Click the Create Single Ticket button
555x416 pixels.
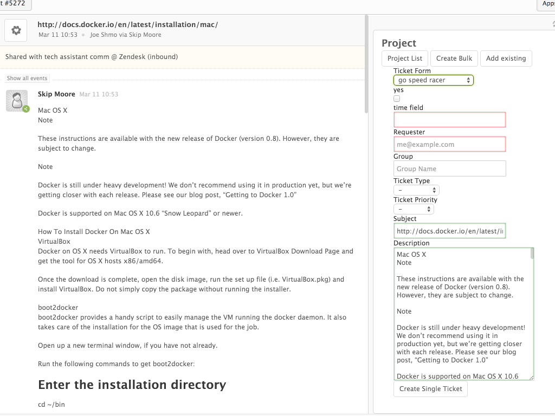tap(430, 388)
